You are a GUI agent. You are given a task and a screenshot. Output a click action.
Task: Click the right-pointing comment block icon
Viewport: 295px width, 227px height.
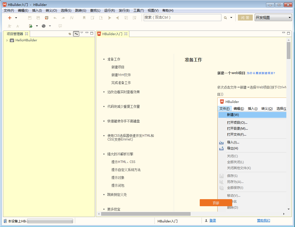pos(135,18)
